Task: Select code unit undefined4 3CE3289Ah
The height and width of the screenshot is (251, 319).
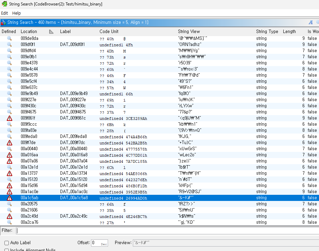Action: 123,119
